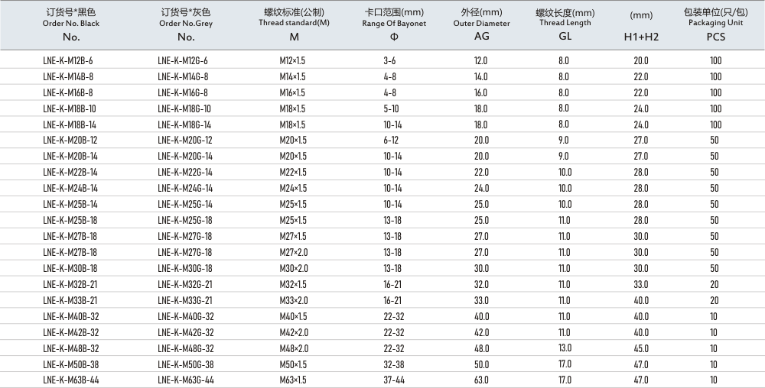Select the 3-6 bayonet range cell
This screenshot has height=388, width=765.
point(389,60)
